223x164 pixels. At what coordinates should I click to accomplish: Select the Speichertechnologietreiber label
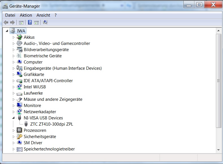(x=49, y=149)
